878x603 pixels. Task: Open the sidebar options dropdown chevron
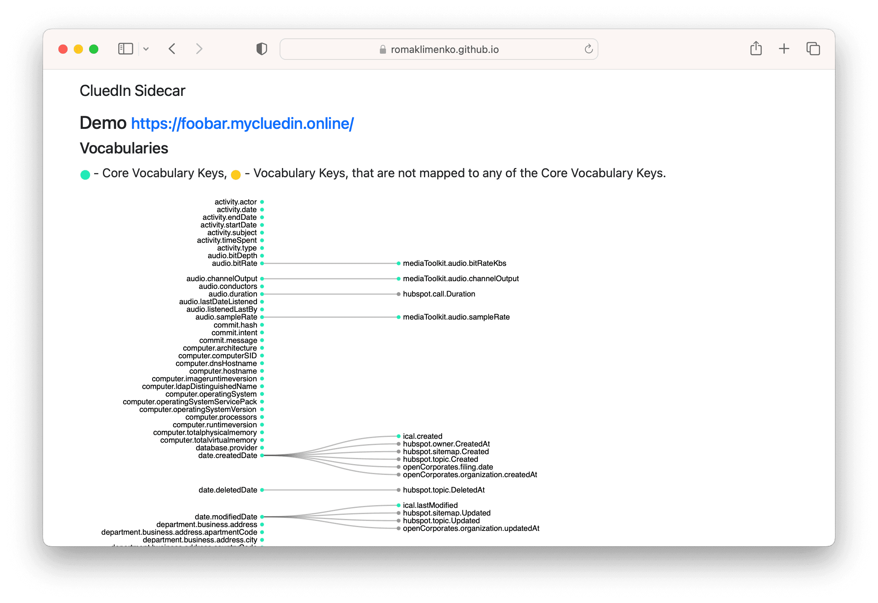[146, 49]
